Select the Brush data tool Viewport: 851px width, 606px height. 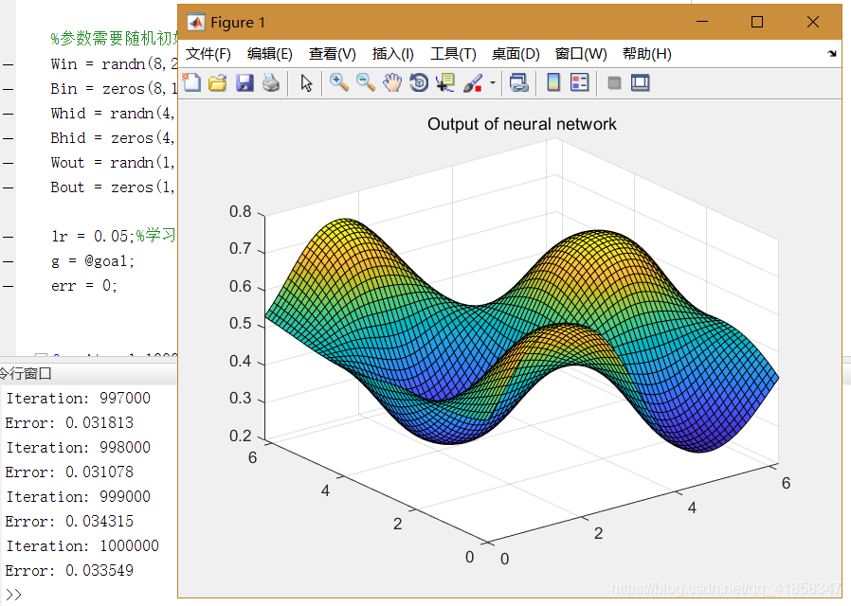click(x=473, y=83)
